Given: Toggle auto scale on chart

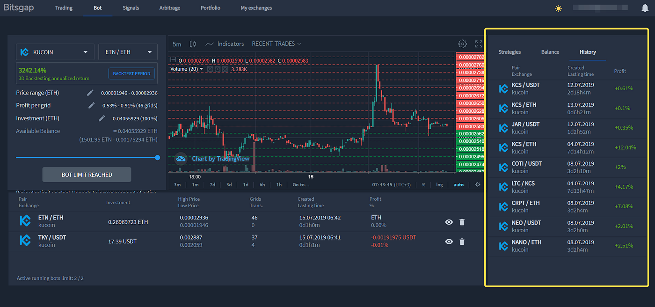Looking at the screenshot, I should pos(458,185).
